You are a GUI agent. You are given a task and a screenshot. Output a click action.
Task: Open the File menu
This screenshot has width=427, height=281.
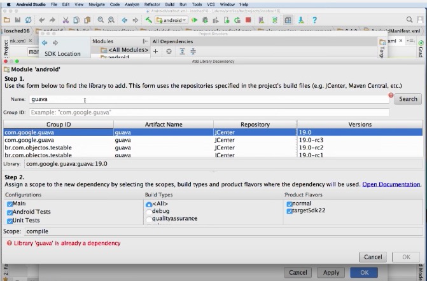tap(54, 4)
